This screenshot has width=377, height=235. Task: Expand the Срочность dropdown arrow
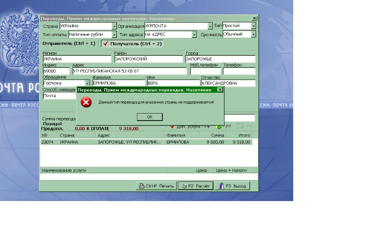[x=254, y=34]
